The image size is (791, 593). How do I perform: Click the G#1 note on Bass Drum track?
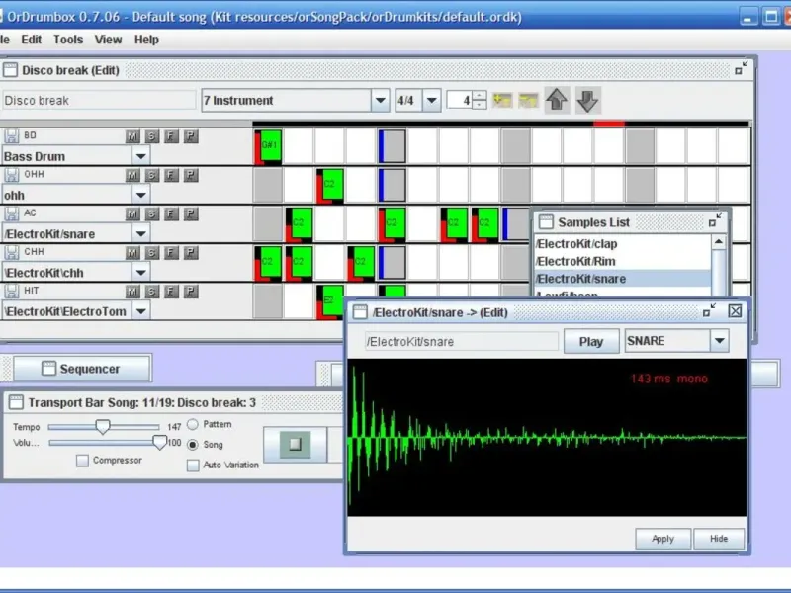pos(269,145)
